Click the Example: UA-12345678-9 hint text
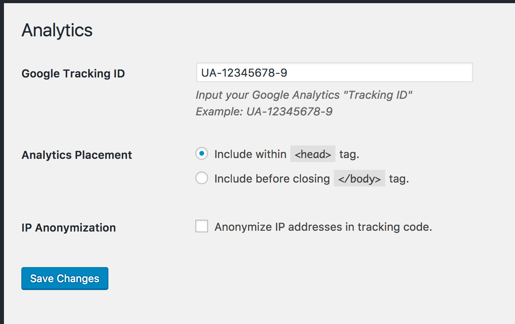Viewport: 515px width, 324px height. point(264,112)
